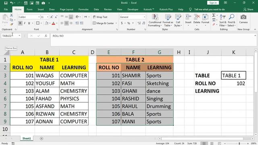Open Format as Table dropdown
This screenshot has height=145, width=258.
(168, 21)
